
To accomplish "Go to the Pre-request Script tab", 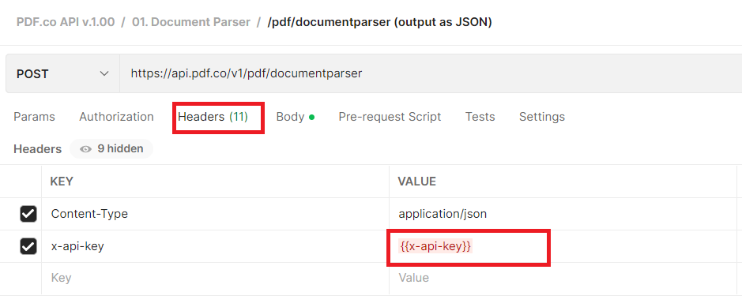I will 390,117.
